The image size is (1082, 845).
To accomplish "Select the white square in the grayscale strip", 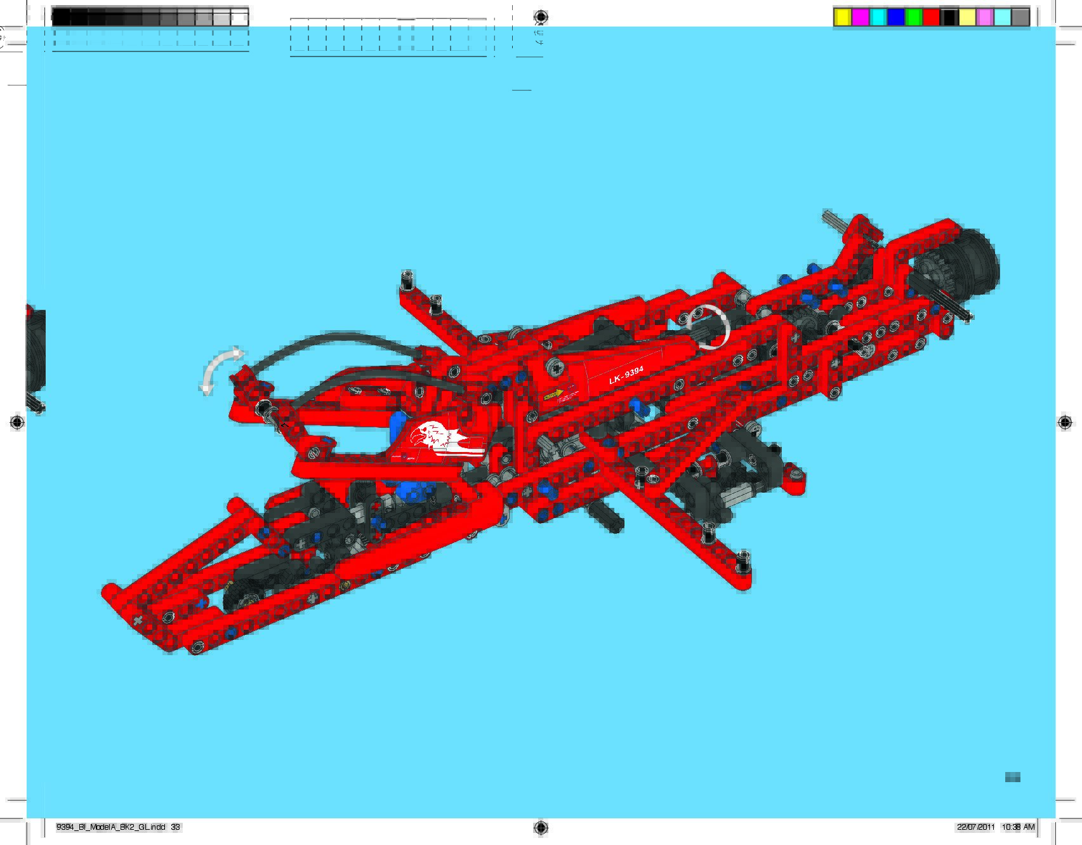I will [239, 18].
